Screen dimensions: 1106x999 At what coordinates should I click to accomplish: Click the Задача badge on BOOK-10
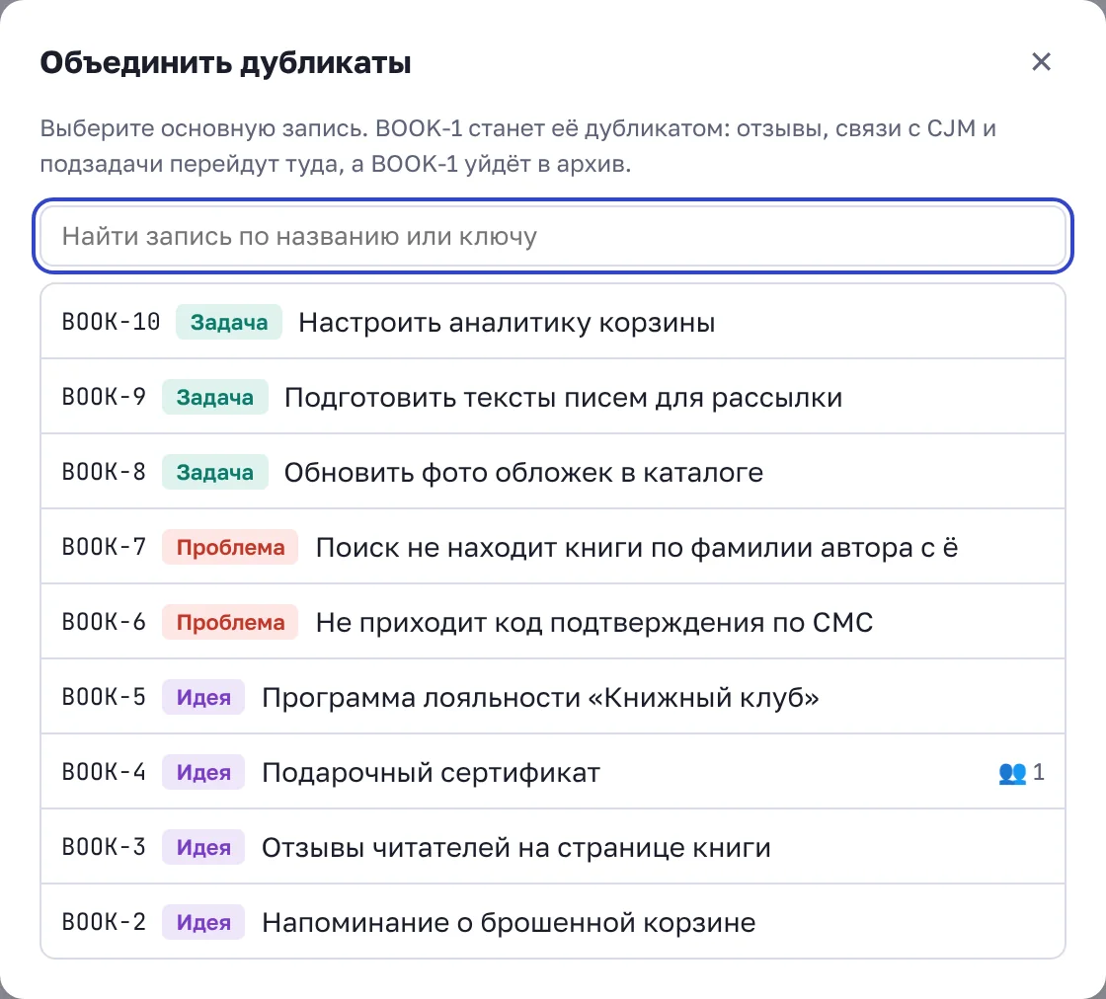pos(229,322)
